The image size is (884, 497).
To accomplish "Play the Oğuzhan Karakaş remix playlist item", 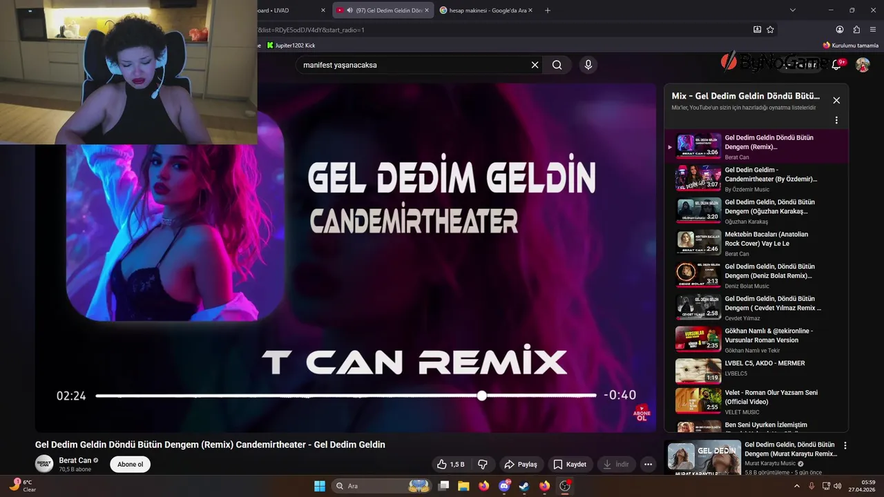I will point(756,211).
